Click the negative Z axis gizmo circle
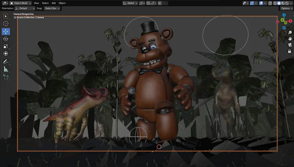 284,28
